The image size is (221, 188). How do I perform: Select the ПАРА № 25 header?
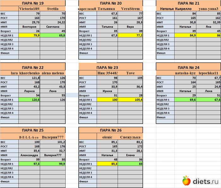pyautogui.click(x=33, y=130)
